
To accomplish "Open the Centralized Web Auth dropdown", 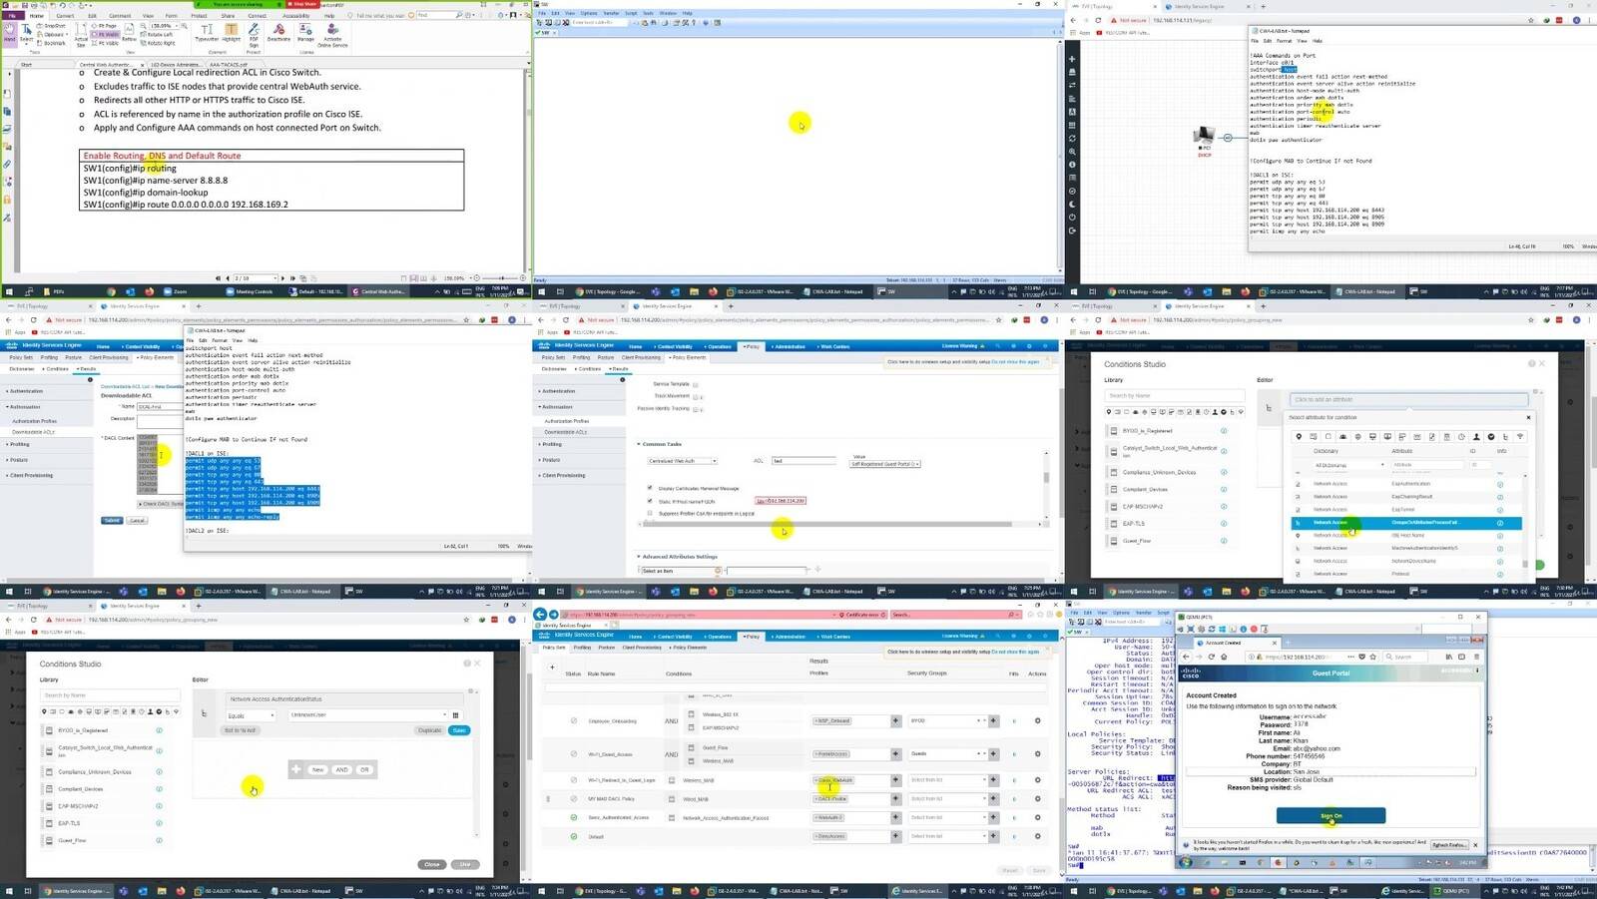I will tap(683, 461).
